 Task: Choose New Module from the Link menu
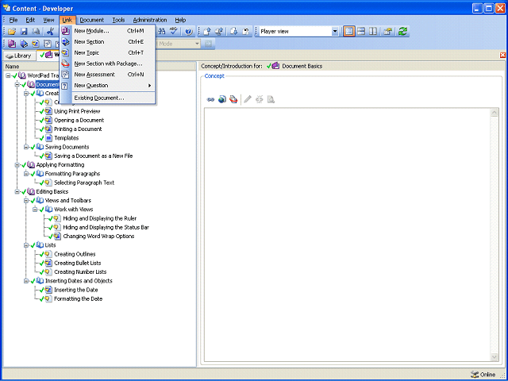pos(108,31)
